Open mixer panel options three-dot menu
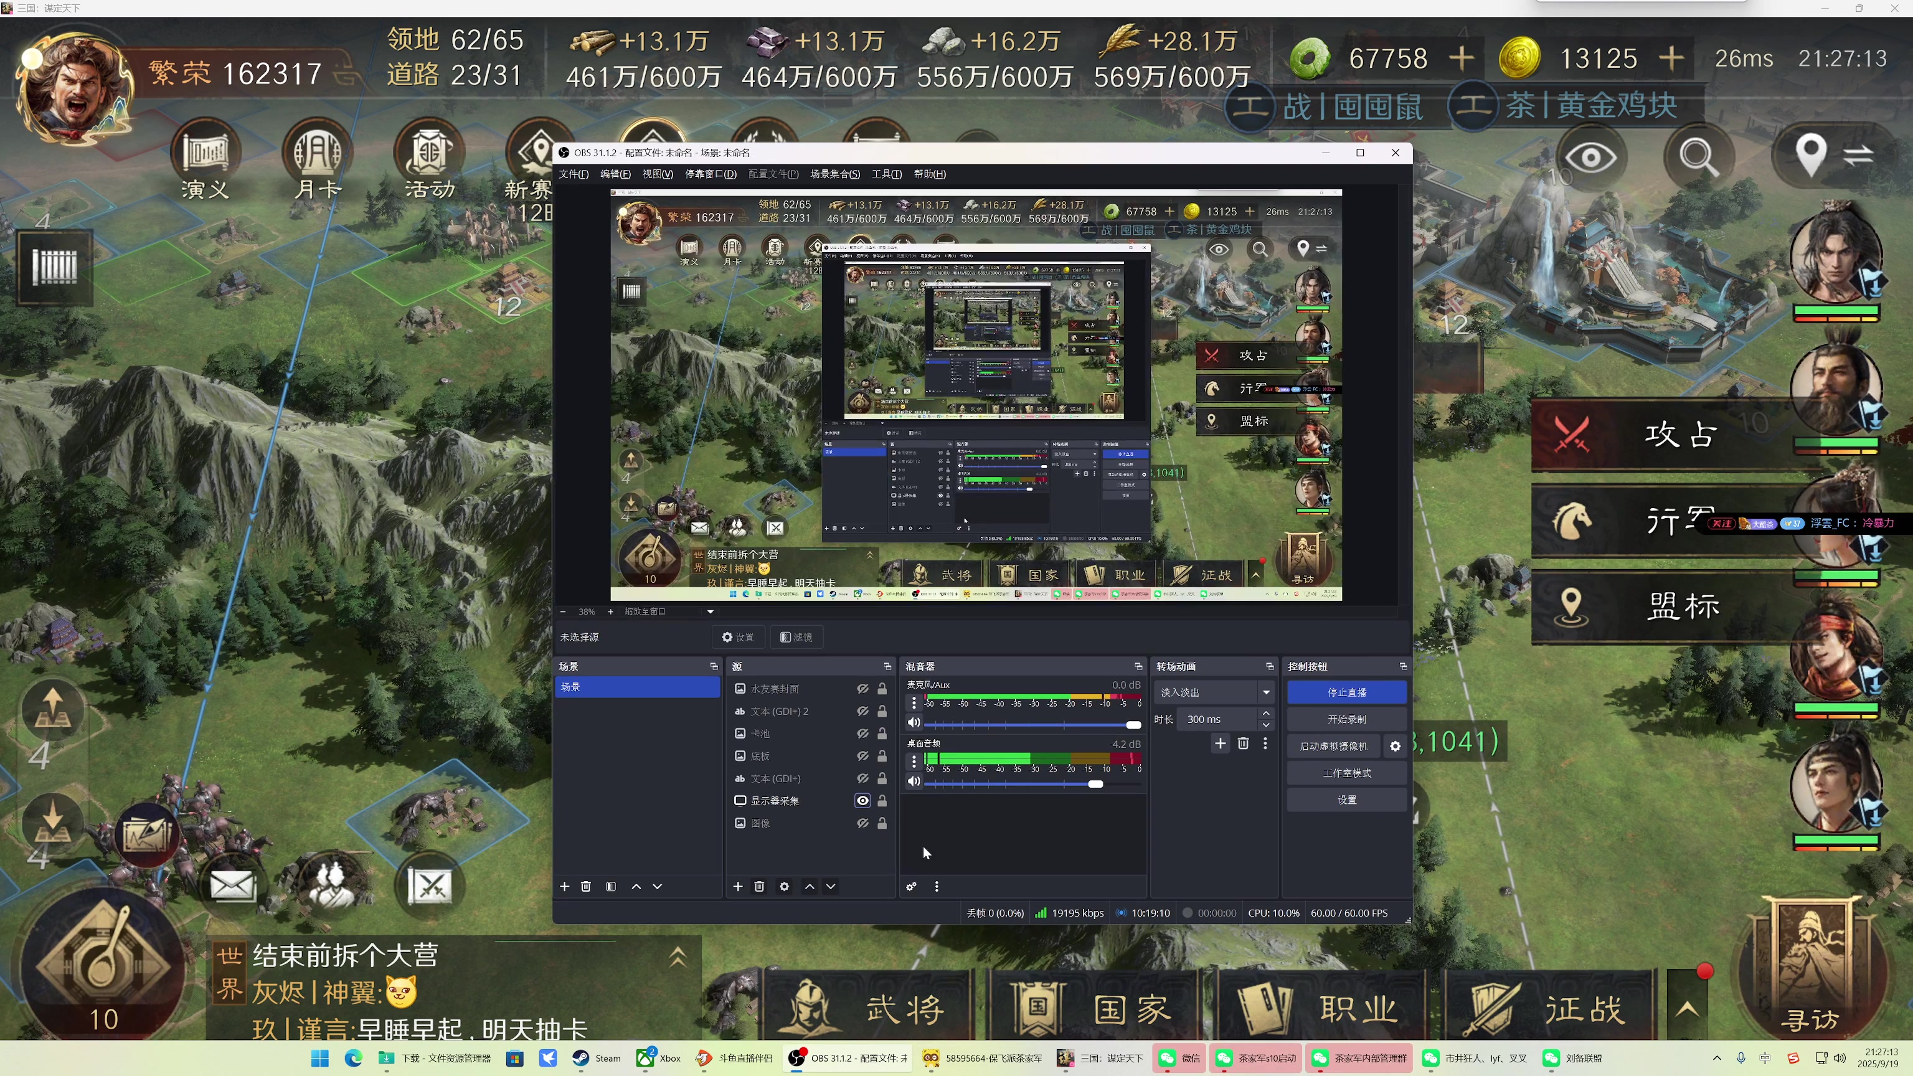Image resolution: width=1913 pixels, height=1076 pixels. [937, 886]
